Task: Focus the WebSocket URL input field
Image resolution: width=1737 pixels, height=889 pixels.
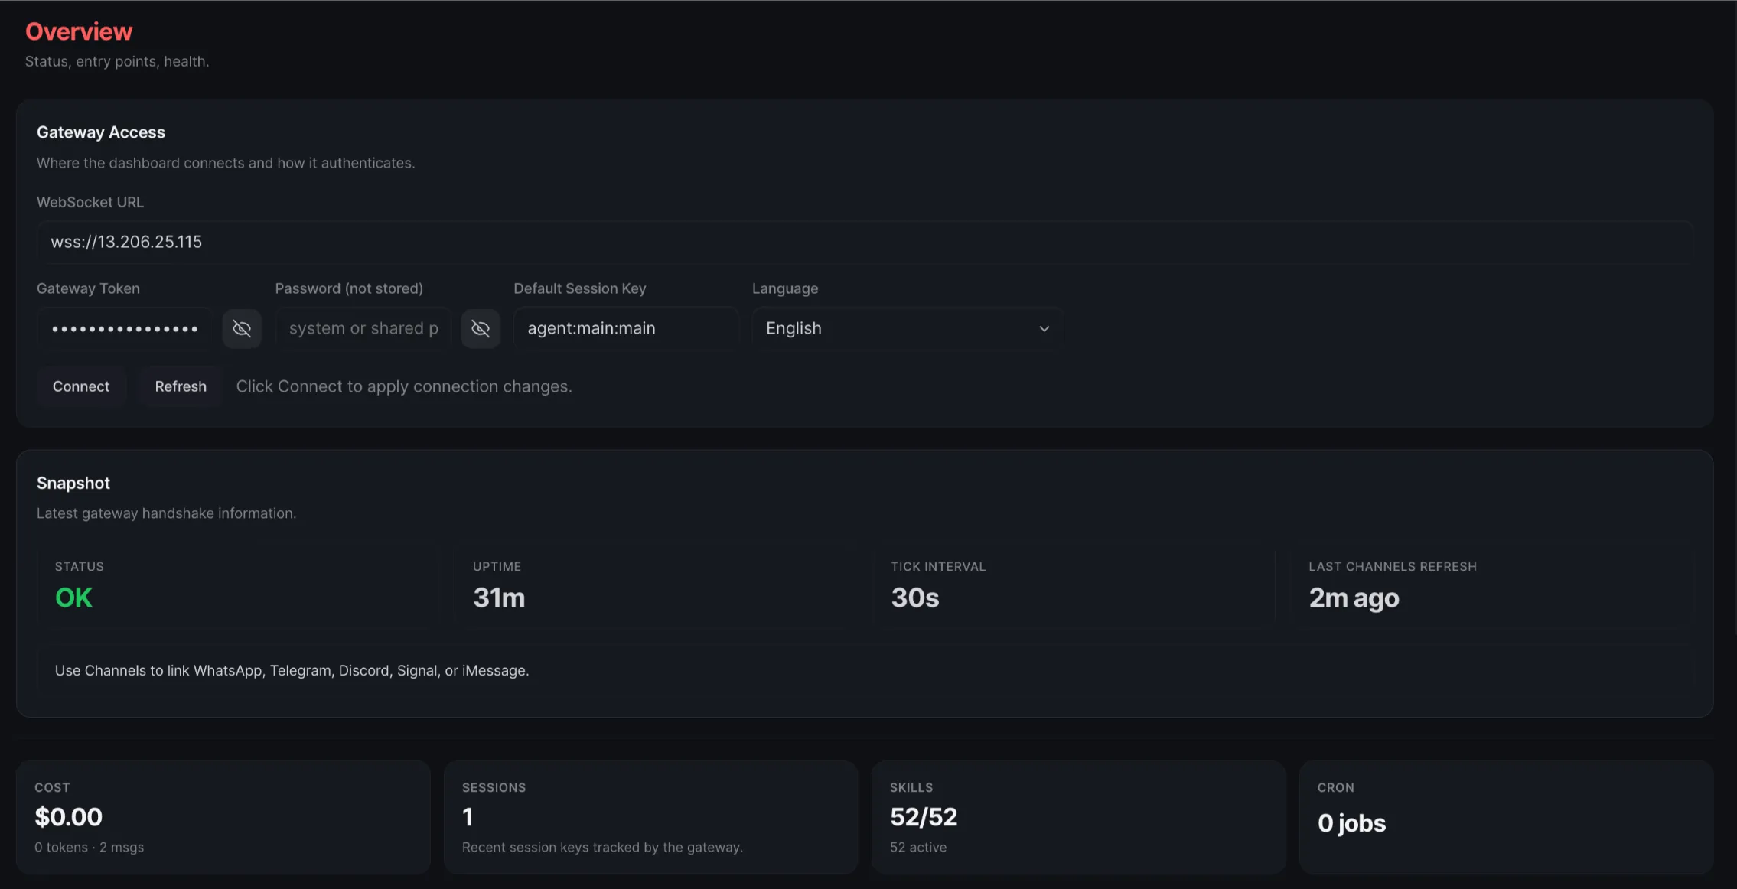Action: point(865,242)
